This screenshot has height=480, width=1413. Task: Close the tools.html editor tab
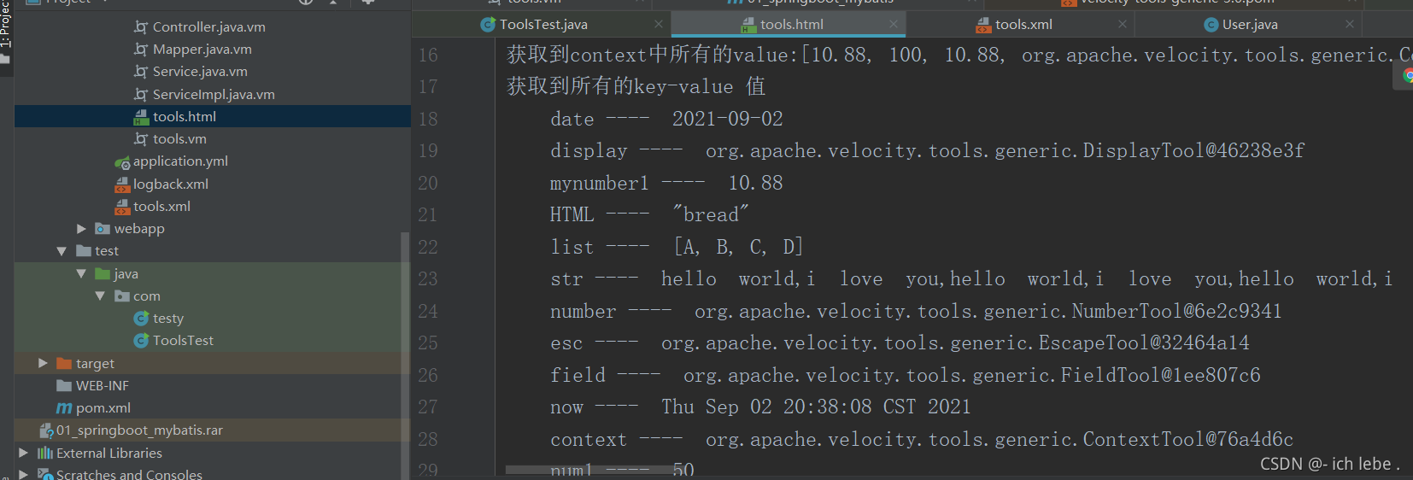point(893,24)
